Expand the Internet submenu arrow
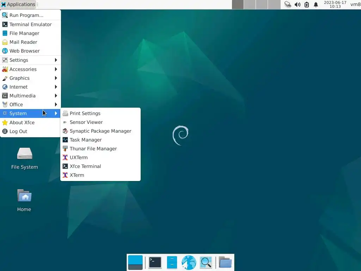This screenshot has height=271, width=361. pyautogui.click(x=56, y=87)
